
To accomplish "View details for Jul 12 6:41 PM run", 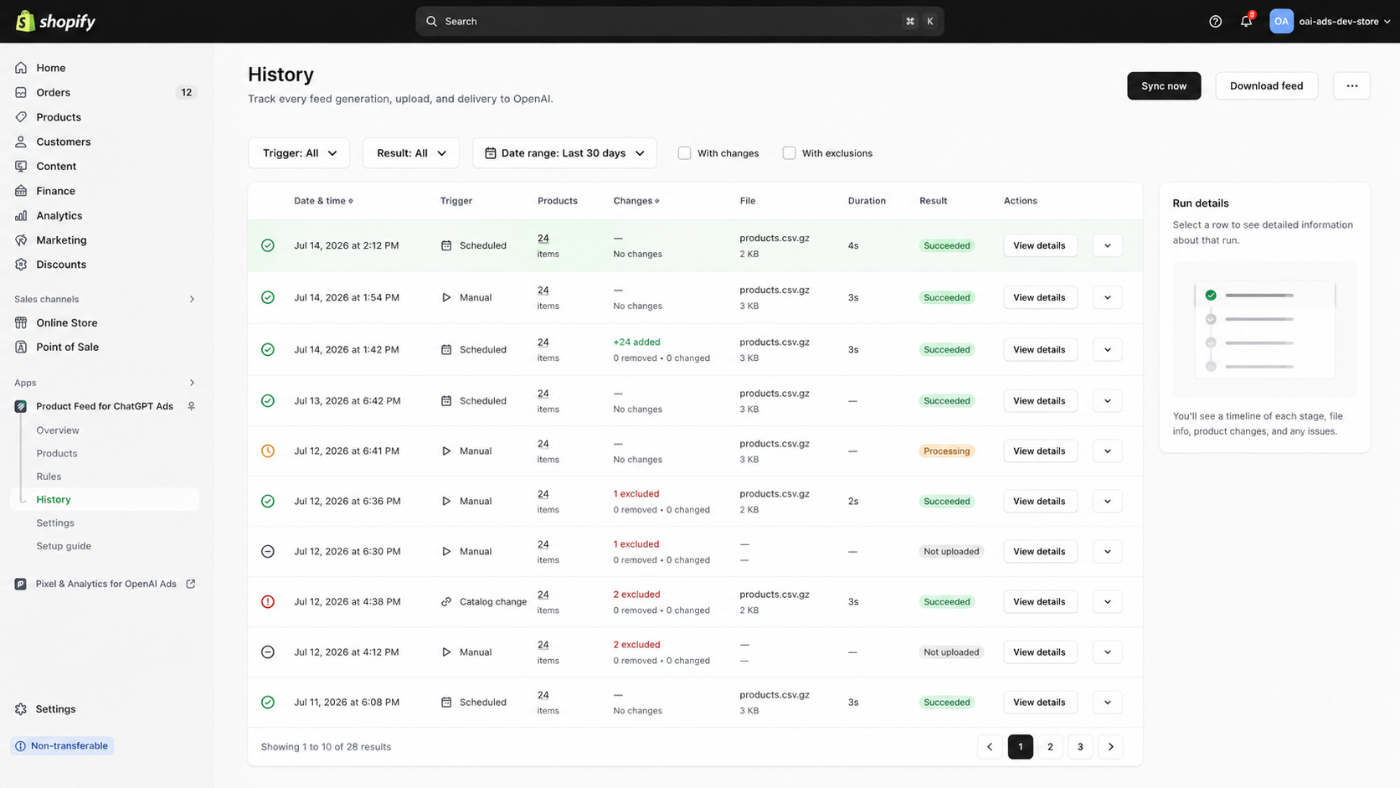I will click(x=1039, y=451).
